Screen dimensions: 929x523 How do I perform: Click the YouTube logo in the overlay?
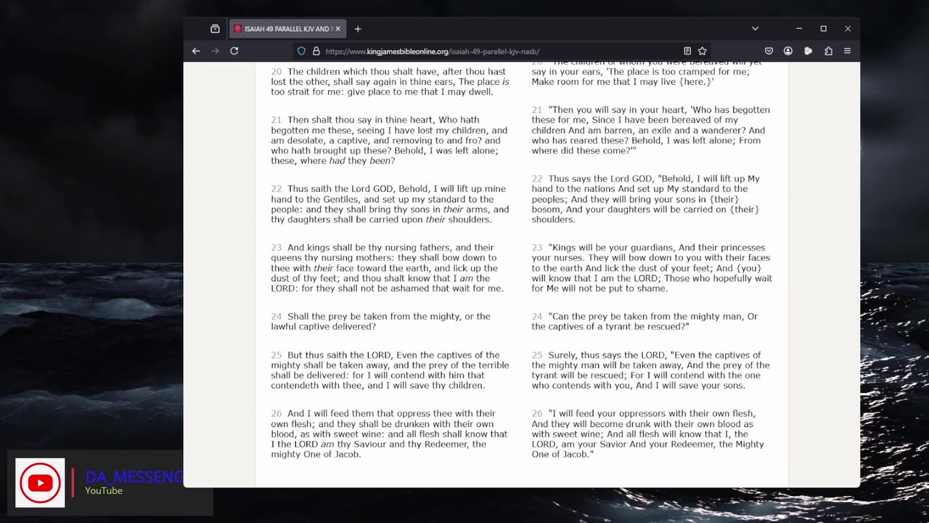click(x=40, y=482)
